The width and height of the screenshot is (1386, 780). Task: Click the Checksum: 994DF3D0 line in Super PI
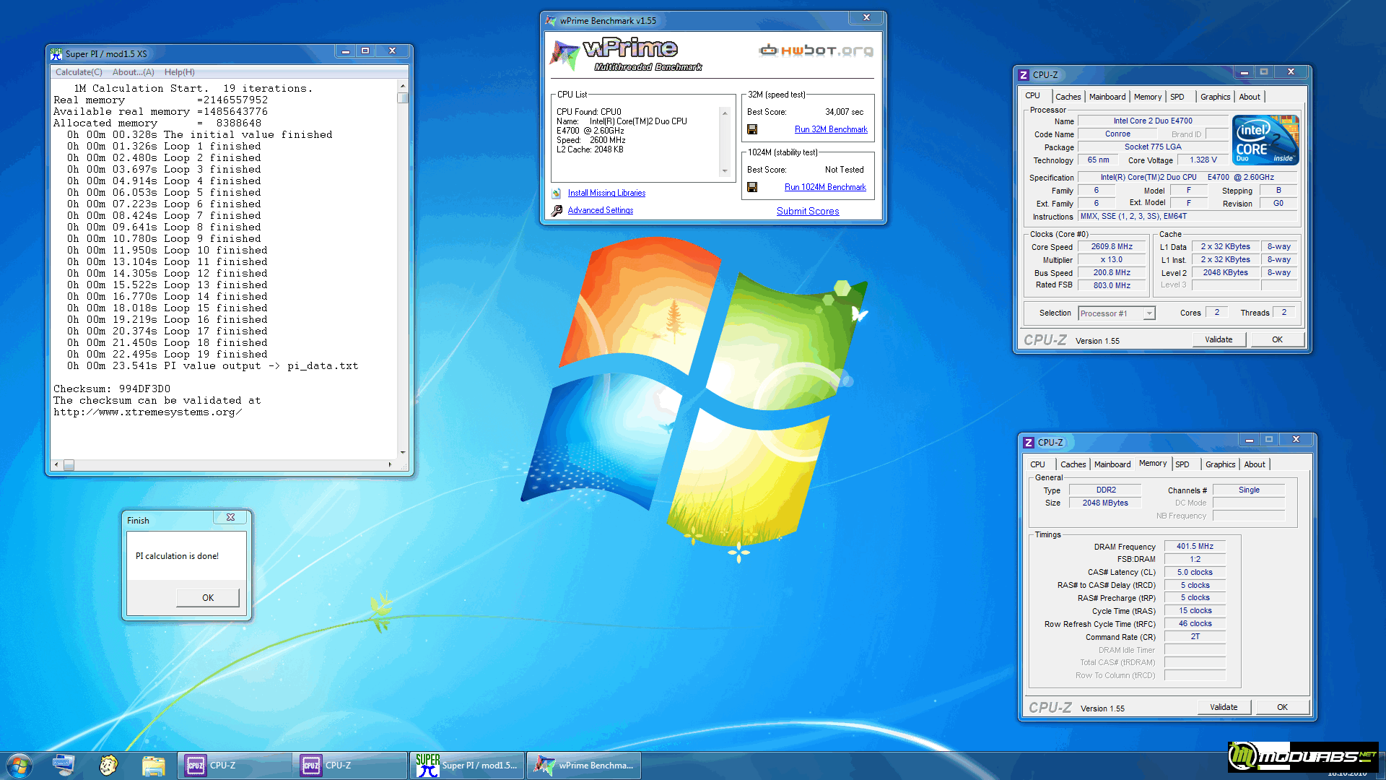click(112, 389)
